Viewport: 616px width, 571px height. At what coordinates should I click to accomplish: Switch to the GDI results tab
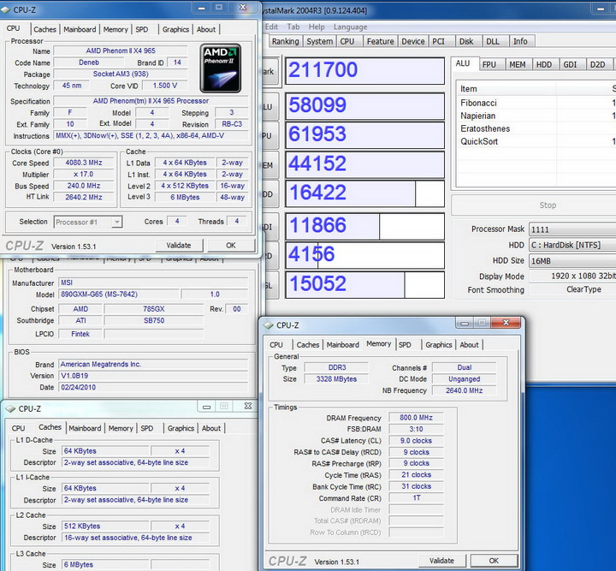570,64
